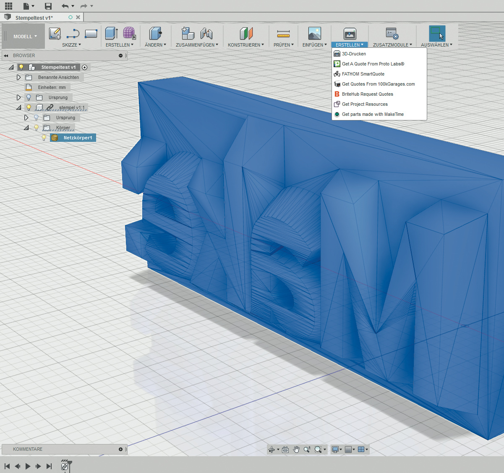This screenshot has width=504, height=473.
Task: Click the insert image icon
Action: (x=314, y=34)
